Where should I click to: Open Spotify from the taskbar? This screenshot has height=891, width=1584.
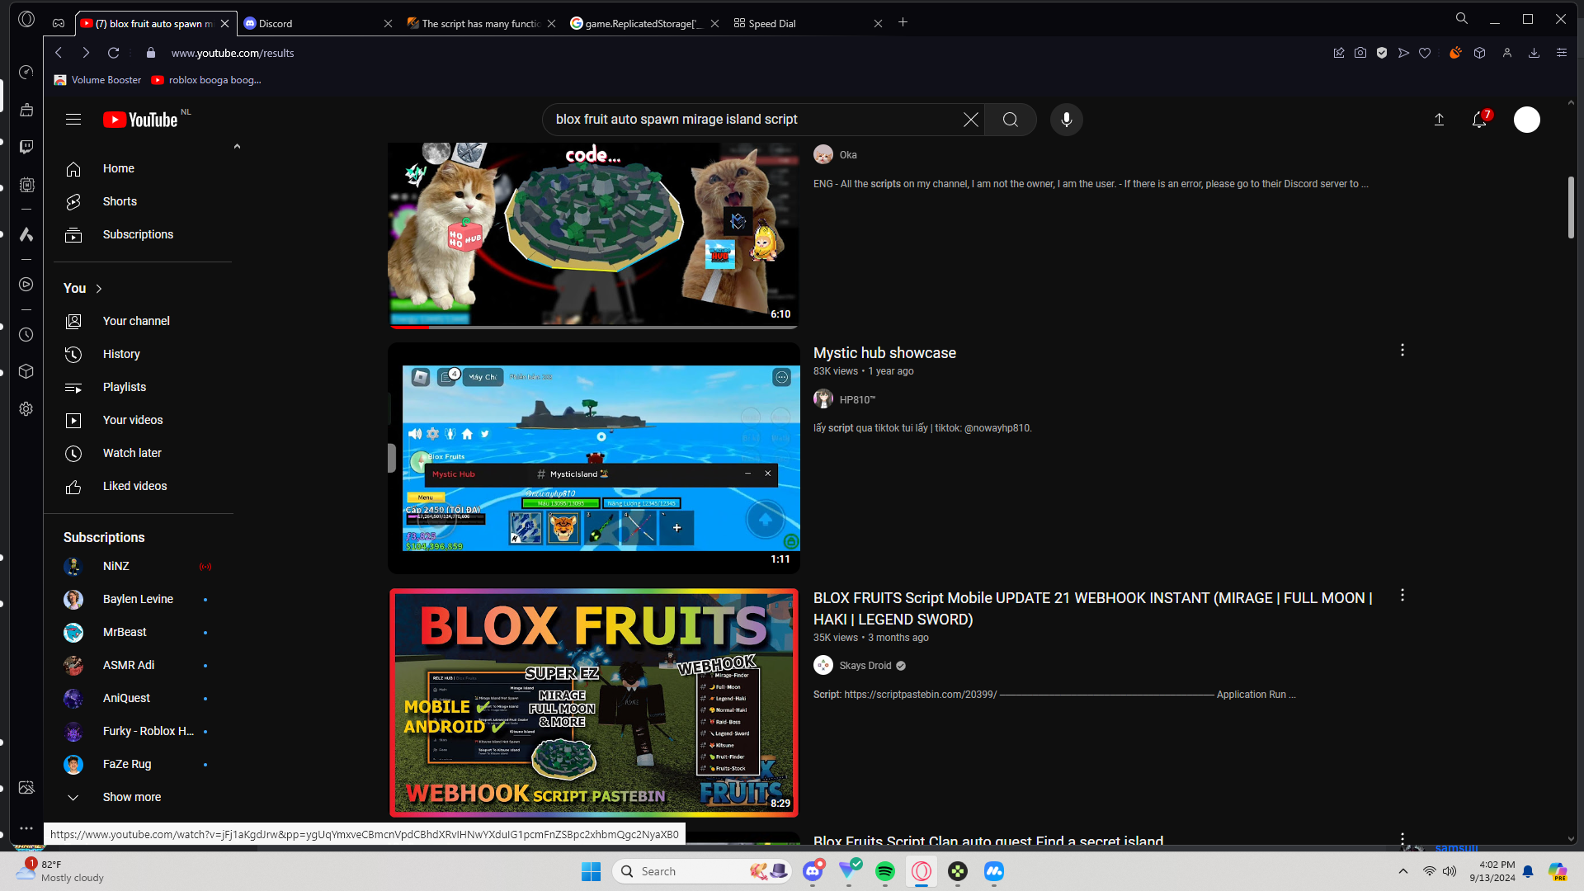click(x=885, y=871)
